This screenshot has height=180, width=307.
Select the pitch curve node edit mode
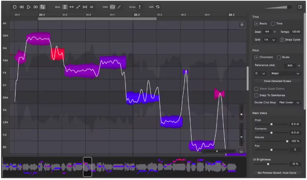[x=78, y=7]
